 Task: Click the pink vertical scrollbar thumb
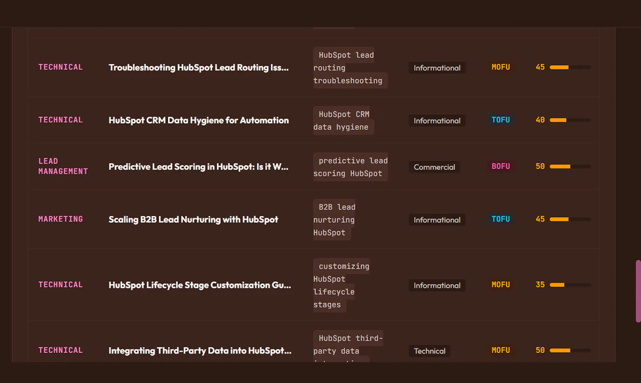click(x=638, y=291)
